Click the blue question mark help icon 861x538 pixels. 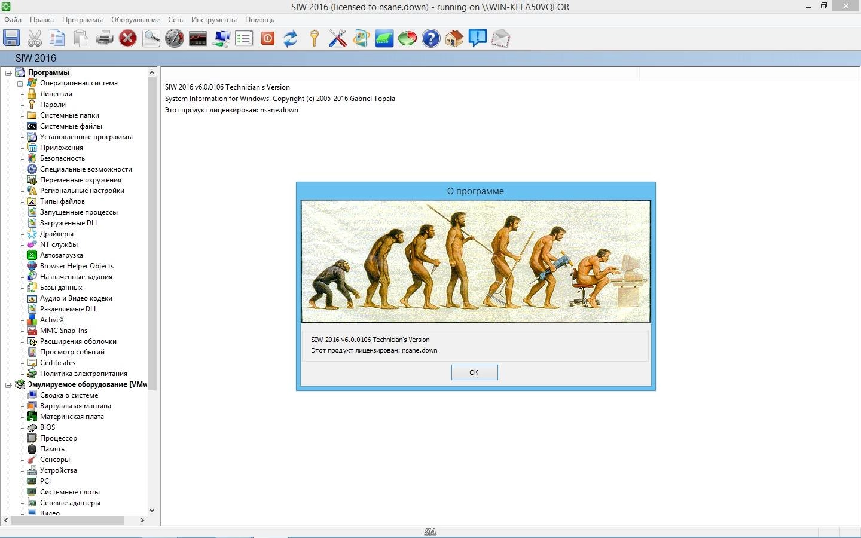(430, 39)
